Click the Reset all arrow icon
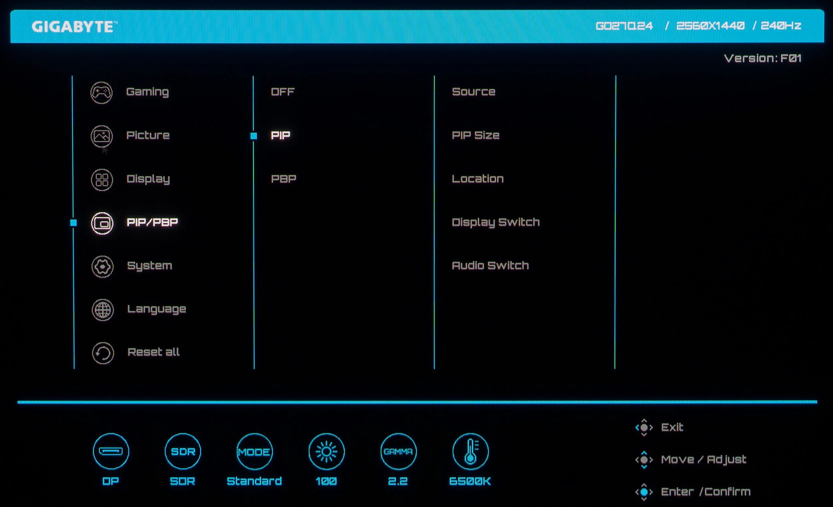Image resolution: width=833 pixels, height=507 pixels. [x=103, y=353]
